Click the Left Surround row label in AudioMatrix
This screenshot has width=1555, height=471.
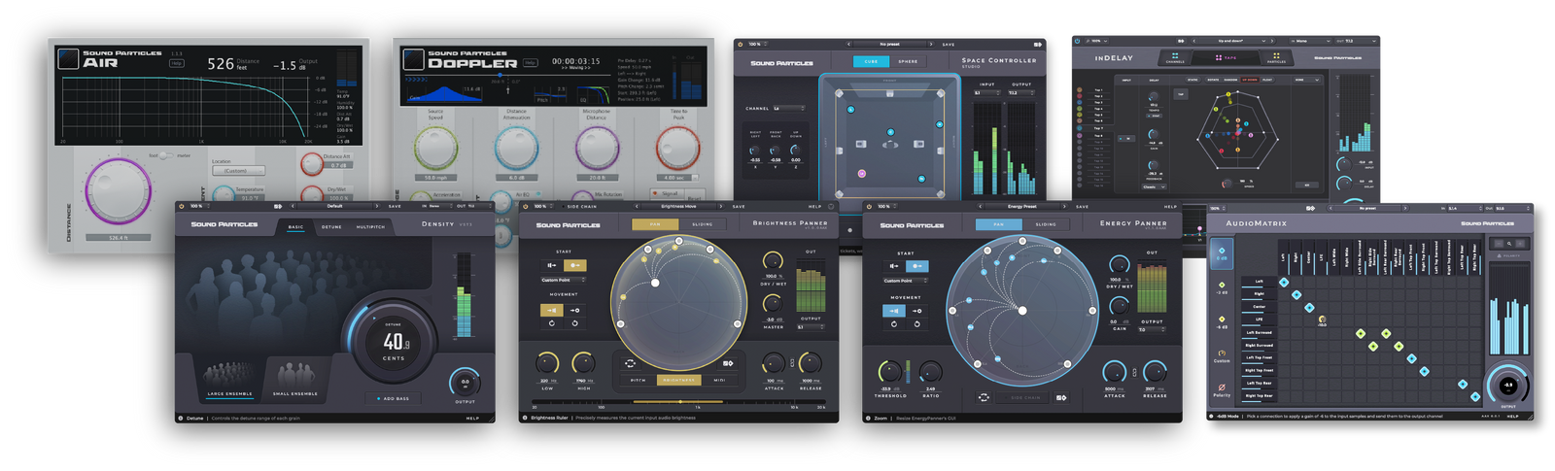[x=1259, y=332]
